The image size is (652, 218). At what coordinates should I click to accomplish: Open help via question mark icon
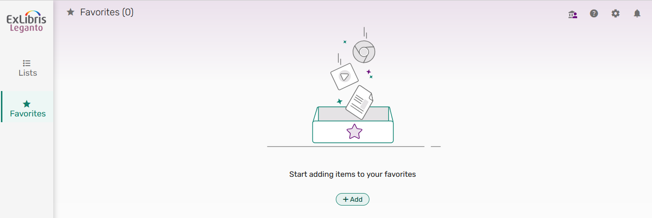tap(594, 14)
